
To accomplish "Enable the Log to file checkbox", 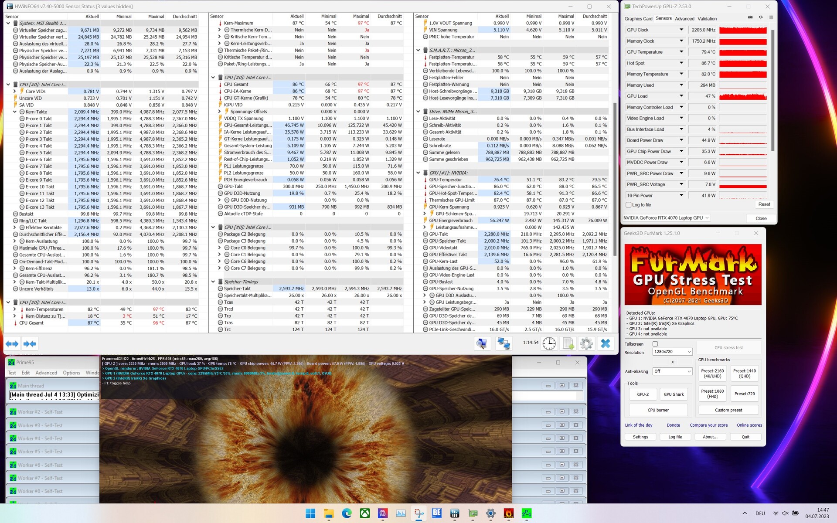I will (x=628, y=205).
